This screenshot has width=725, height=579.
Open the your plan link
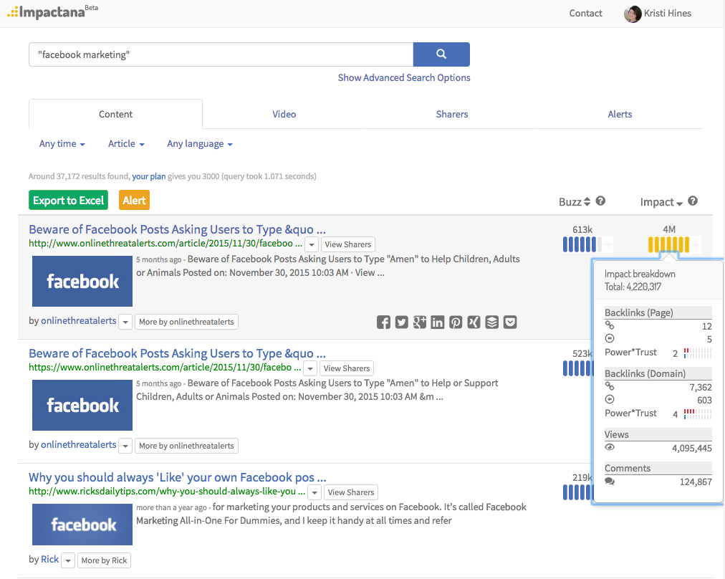click(148, 176)
